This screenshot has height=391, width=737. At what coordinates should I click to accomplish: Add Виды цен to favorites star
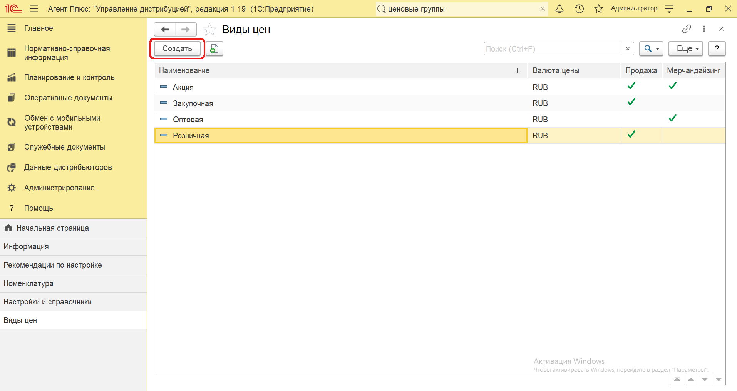209,30
